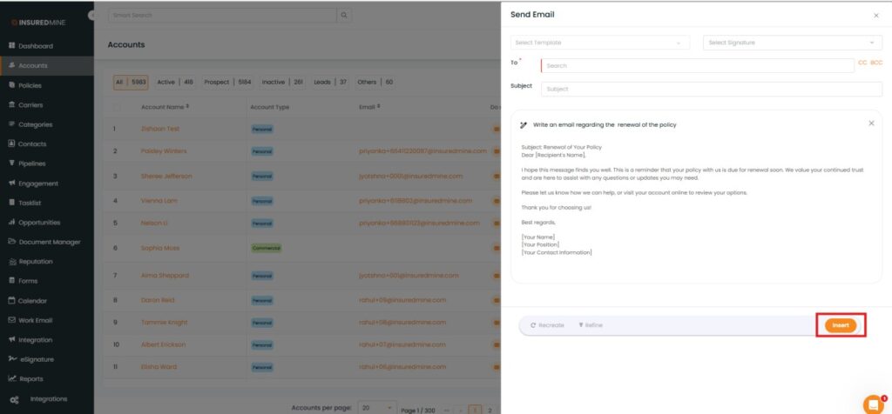Tick the select-all checkbox in table header

click(118, 107)
